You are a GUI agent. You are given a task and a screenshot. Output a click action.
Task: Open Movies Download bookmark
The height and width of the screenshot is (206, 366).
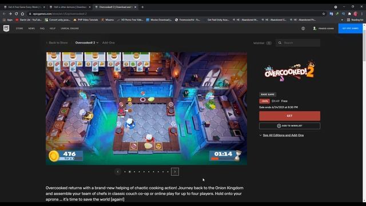pyautogui.click(x=159, y=20)
